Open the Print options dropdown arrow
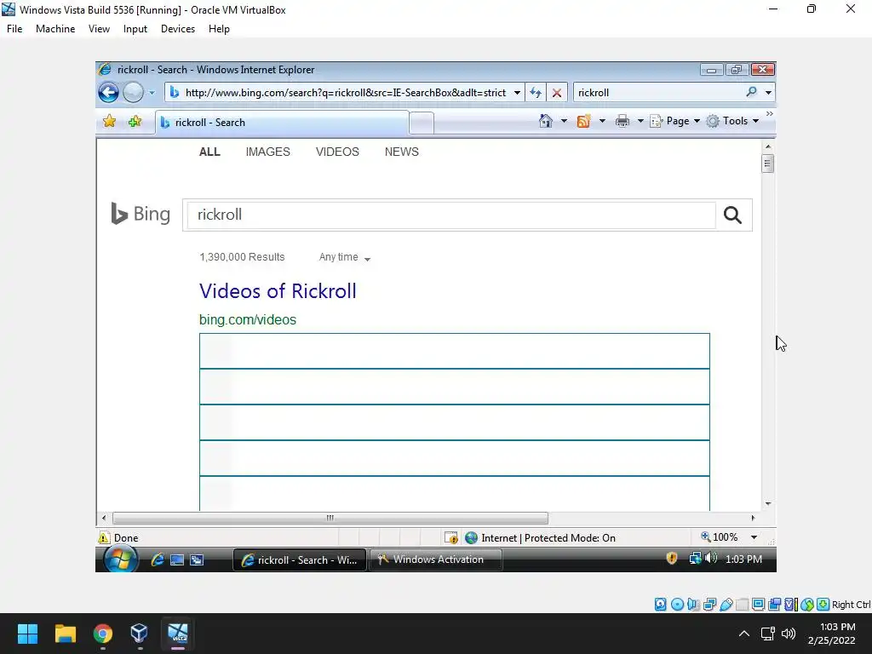 640,121
